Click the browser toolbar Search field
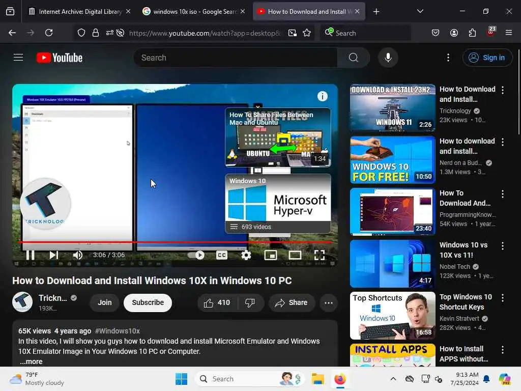 pos(365,33)
